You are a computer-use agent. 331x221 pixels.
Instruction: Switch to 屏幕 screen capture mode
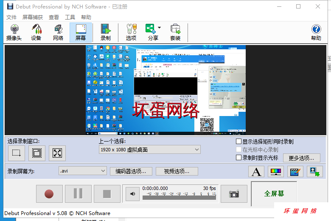tap(81, 33)
